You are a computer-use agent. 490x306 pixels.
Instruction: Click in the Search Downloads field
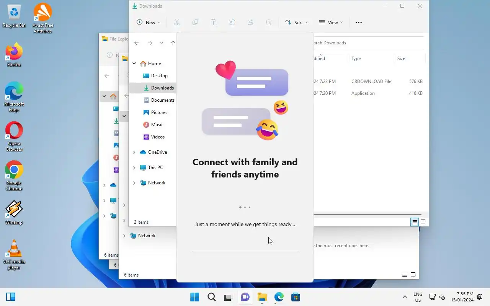(x=369, y=43)
